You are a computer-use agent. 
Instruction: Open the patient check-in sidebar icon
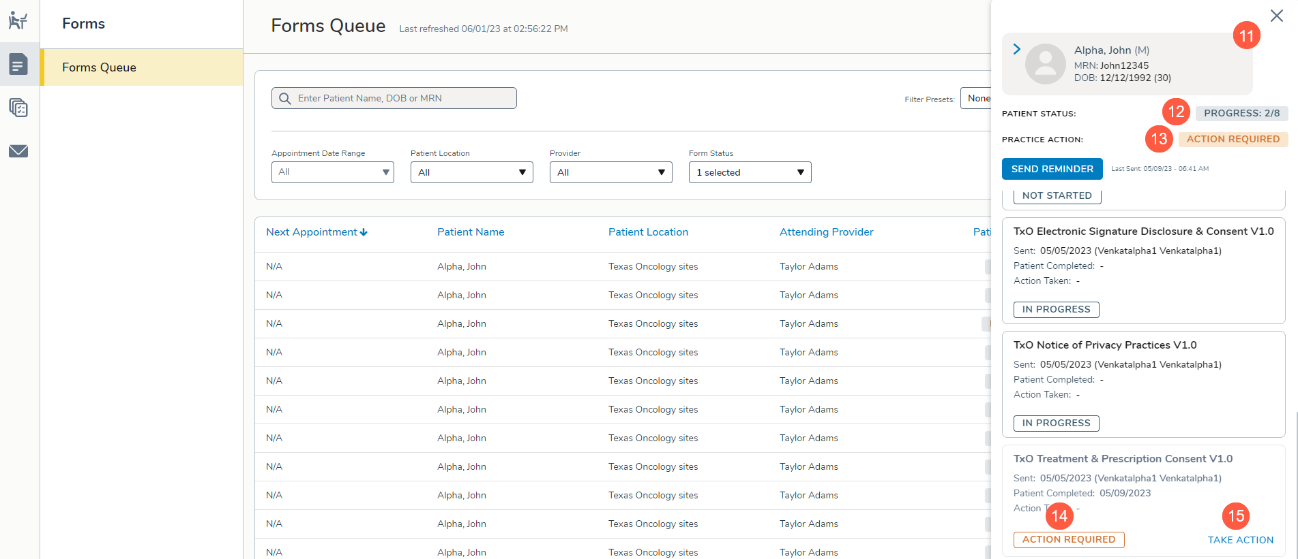coord(18,21)
